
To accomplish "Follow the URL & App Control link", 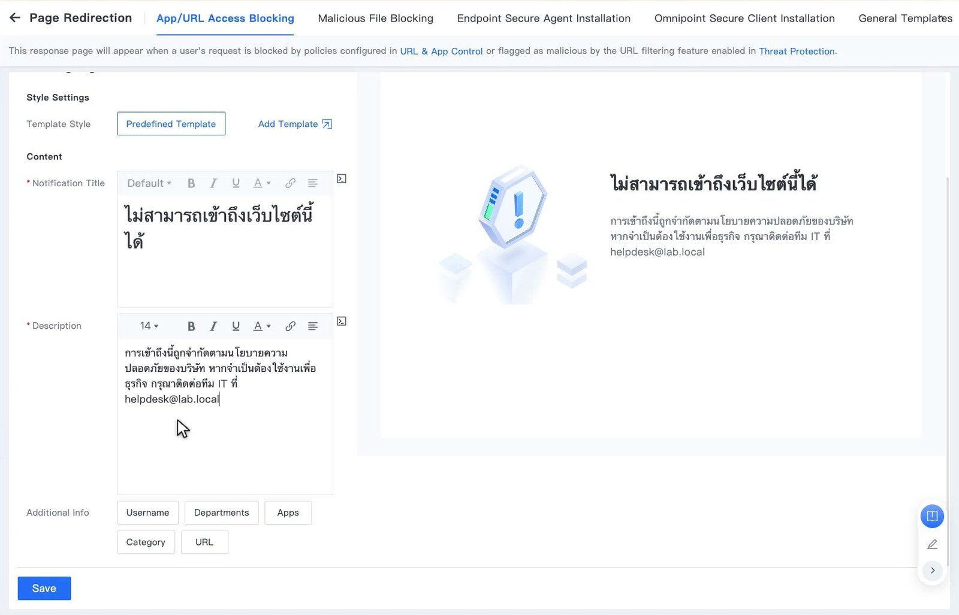I will (441, 51).
